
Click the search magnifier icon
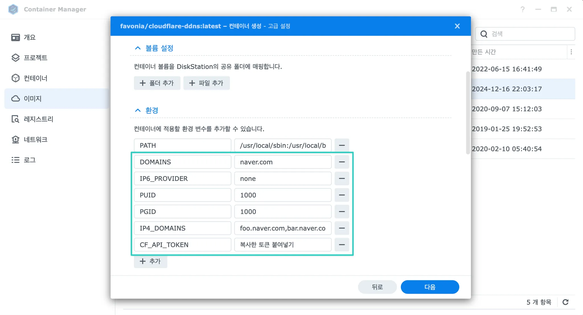pos(484,34)
